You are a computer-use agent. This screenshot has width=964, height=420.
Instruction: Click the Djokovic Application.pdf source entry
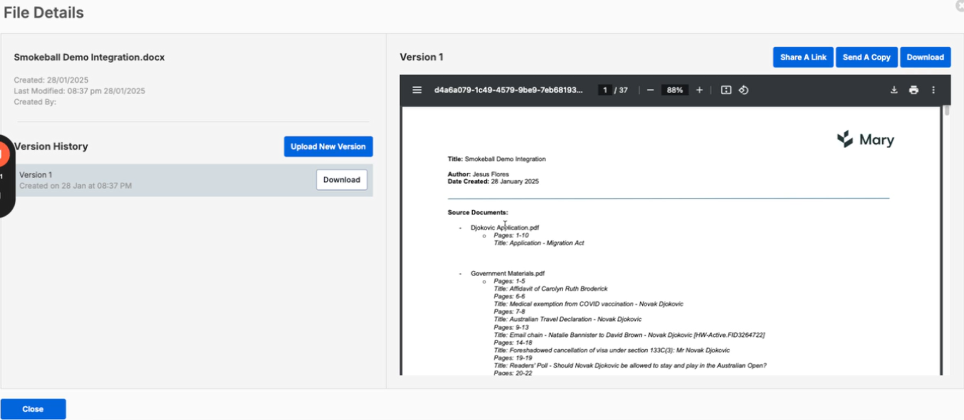click(x=504, y=228)
